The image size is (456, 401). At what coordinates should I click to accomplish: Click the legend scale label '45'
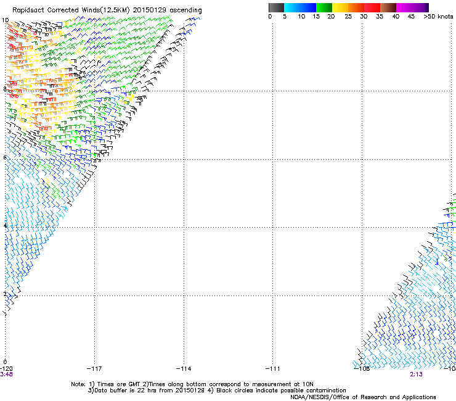[411, 17]
